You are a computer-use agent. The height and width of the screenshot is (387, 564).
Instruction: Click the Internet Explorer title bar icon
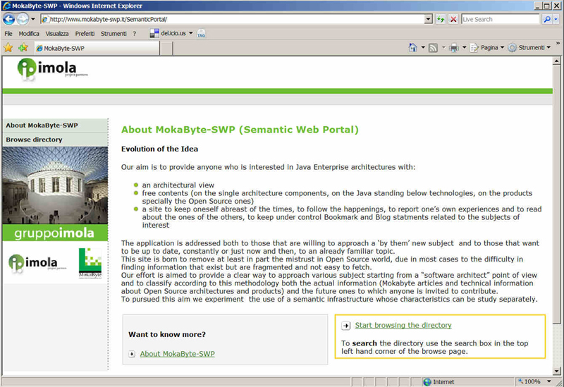click(x=6, y=6)
